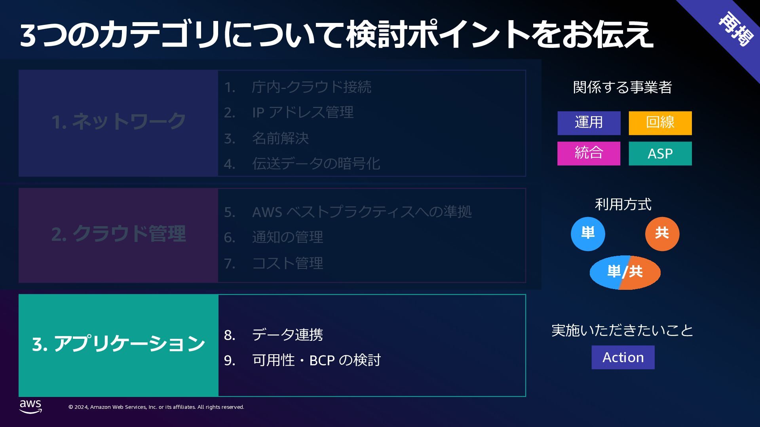760x427 pixels.
Task: Click the split 単/共 oval badge
Action: (x=625, y=272)
